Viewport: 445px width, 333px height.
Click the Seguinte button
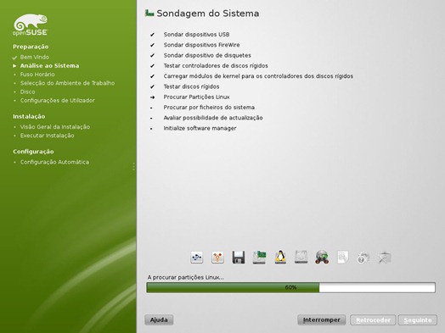418,320
